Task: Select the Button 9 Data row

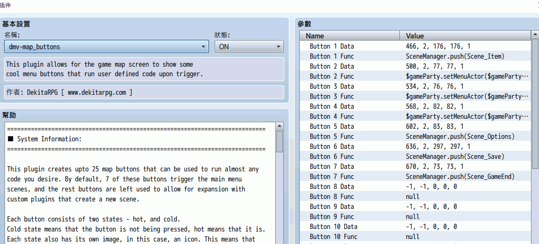Action: coord(415,206)
